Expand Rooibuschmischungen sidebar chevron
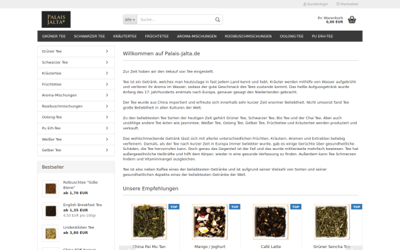Screen dimensions: 400x250 107,106
